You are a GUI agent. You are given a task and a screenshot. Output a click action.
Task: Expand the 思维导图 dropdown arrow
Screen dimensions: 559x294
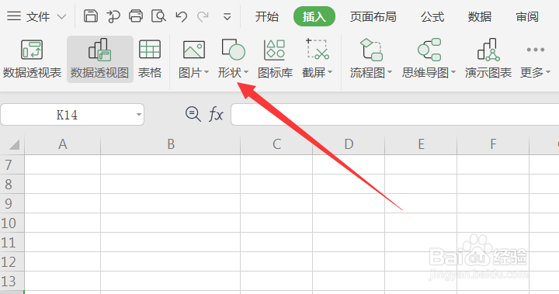click(x=453, y=72)
